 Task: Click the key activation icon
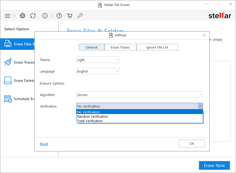pos(80,16)
